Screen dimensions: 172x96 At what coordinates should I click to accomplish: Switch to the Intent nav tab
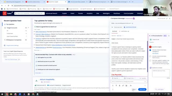(x=72, y=13)
